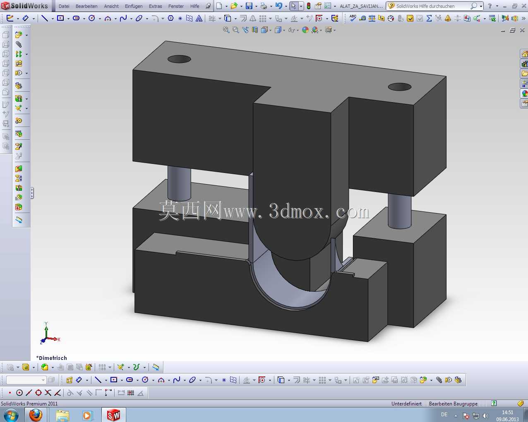Expand the Undo history dropdown arrow
The width and height of the screenshot is (528, 422).
pos(286,7)
